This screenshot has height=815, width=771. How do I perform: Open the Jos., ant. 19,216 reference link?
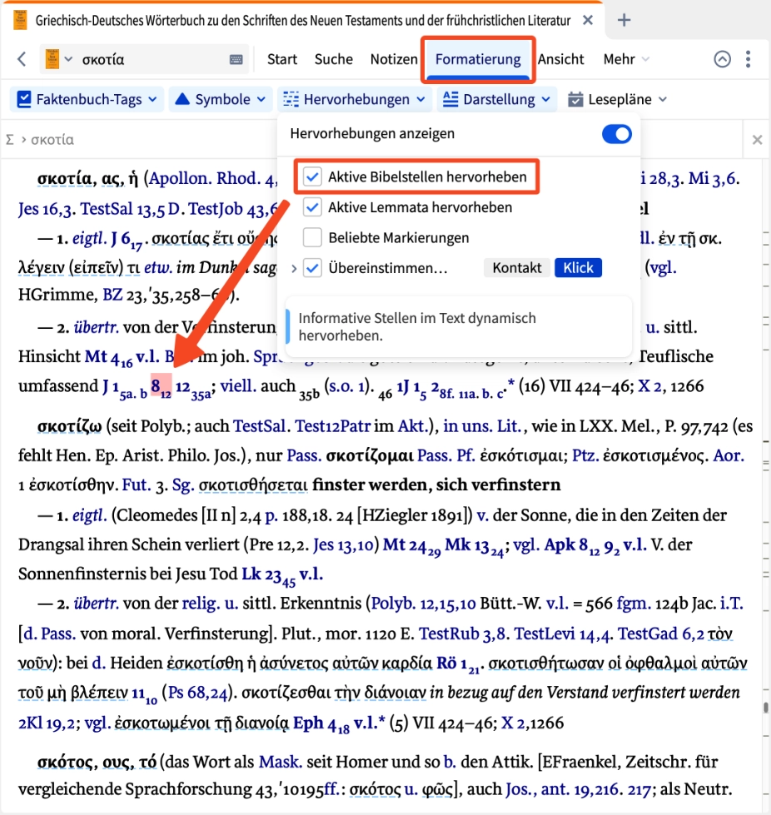coord(561,789)
